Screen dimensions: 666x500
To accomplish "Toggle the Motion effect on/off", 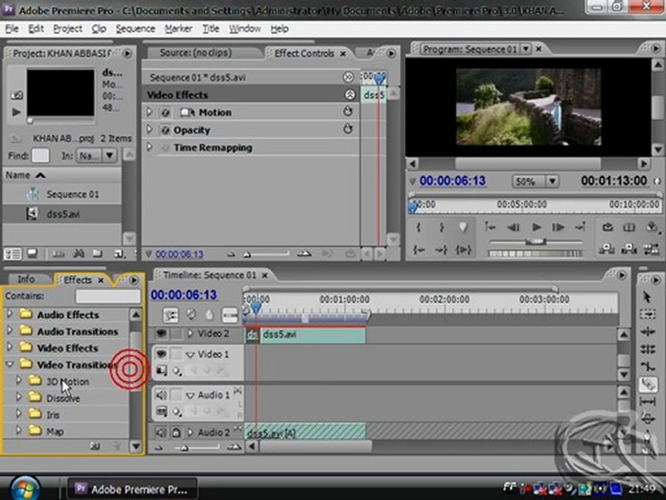I will coord(166,112).
